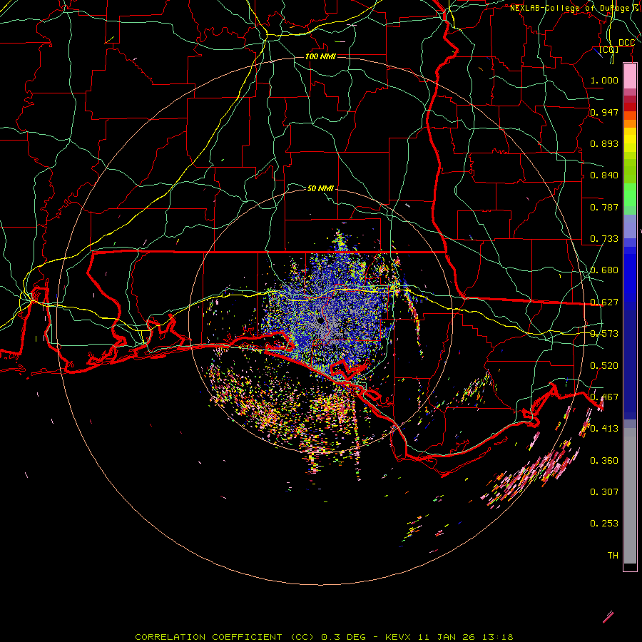642x642 pixels.
Task: Pick the bright green swatch near 0.787
Action: pos(630,195)
